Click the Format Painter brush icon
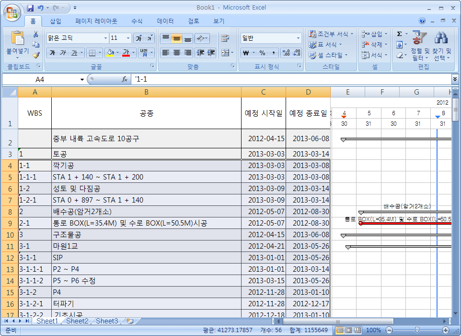Screen dimensions: 461x336 (35, 54)
